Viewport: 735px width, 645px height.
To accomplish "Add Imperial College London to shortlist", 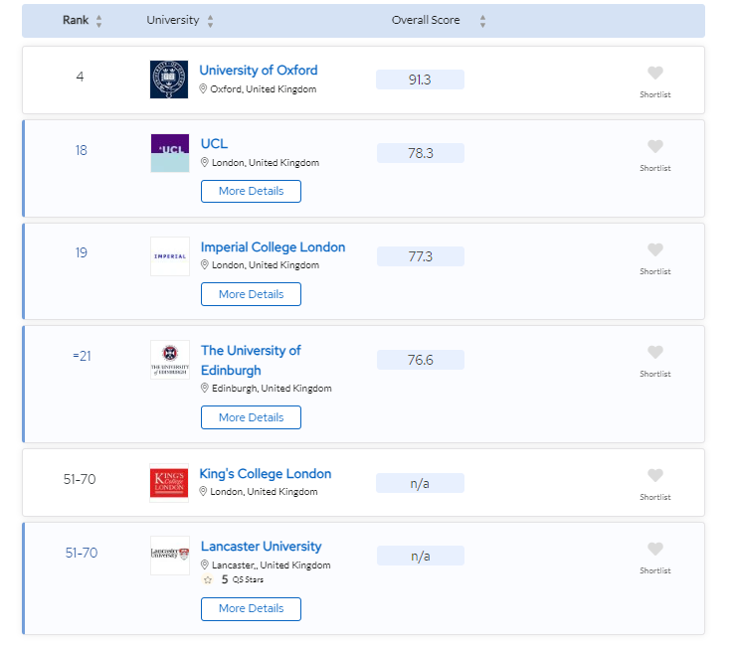I will pyautogui.click(x=654, y=249).
